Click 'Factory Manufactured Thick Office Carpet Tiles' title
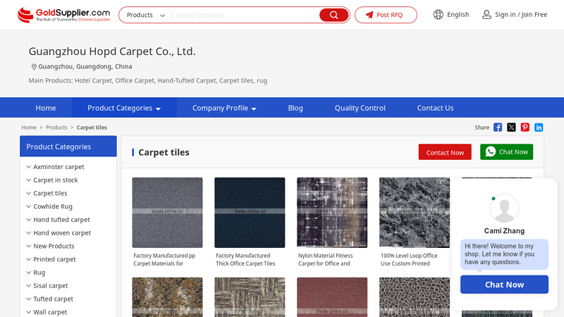Image resolution: width=564 pixels, height=317 pixels. tap(245, 259)
